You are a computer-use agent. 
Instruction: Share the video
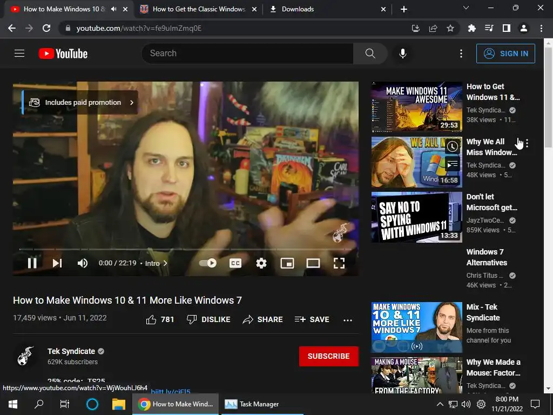click(263, 319)
